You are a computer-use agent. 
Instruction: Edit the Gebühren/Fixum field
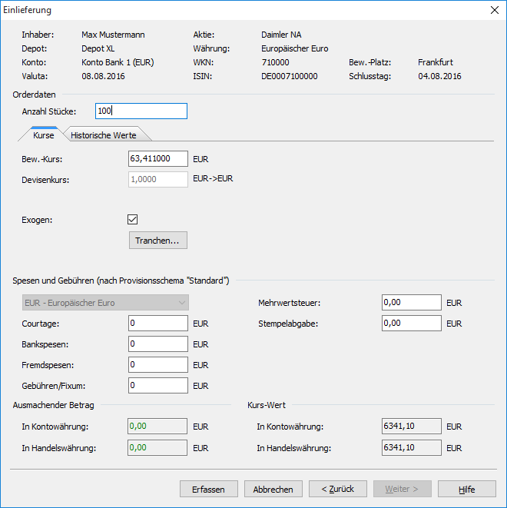(158, 386)
